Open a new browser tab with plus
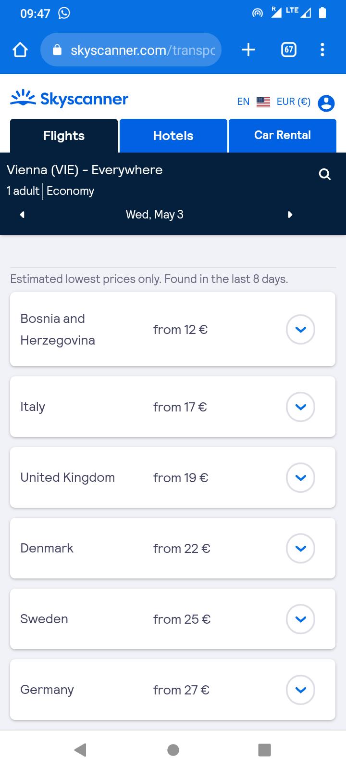 click(x=248, y=50)
